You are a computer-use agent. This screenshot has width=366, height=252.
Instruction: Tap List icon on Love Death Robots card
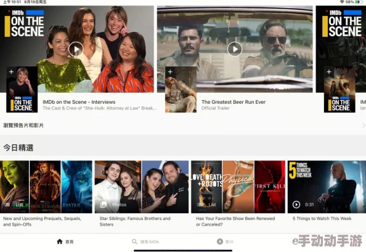click(x=200, y=205)
